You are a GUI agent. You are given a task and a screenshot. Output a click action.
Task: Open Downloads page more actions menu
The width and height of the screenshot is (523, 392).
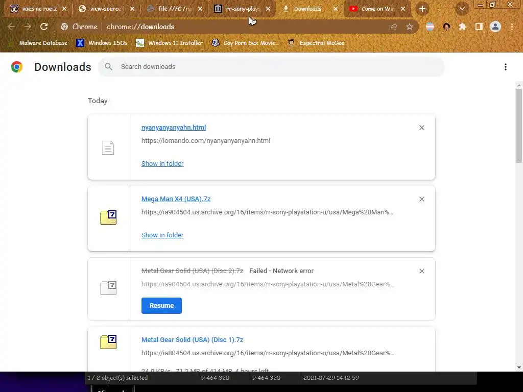click(506, 67)
